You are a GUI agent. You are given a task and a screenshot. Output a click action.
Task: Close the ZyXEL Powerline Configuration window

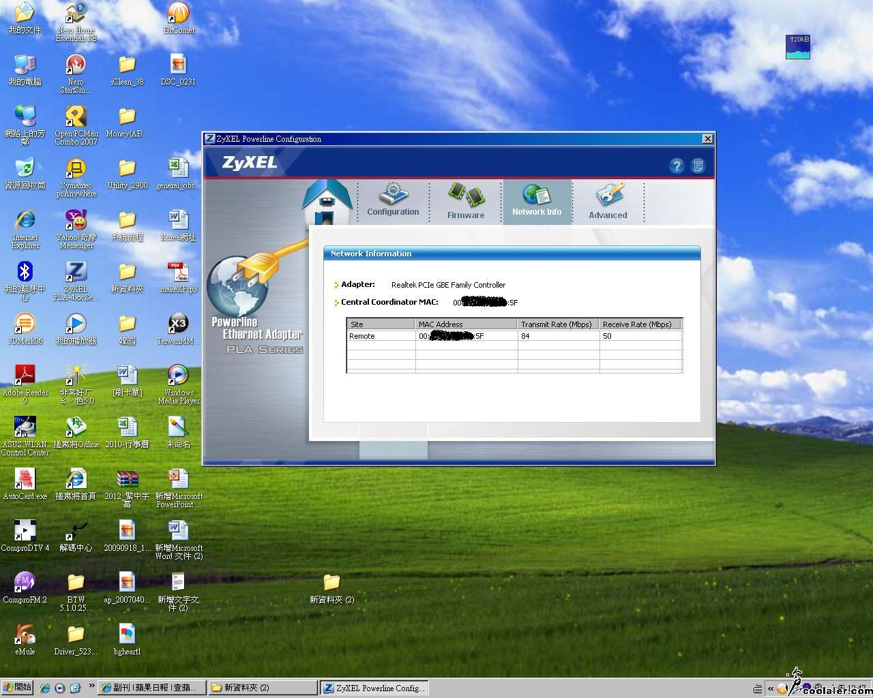click(707, 138)
